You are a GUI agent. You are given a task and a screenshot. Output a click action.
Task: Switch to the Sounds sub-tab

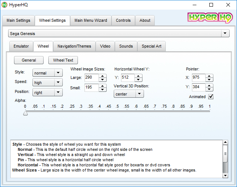[126, 46]
